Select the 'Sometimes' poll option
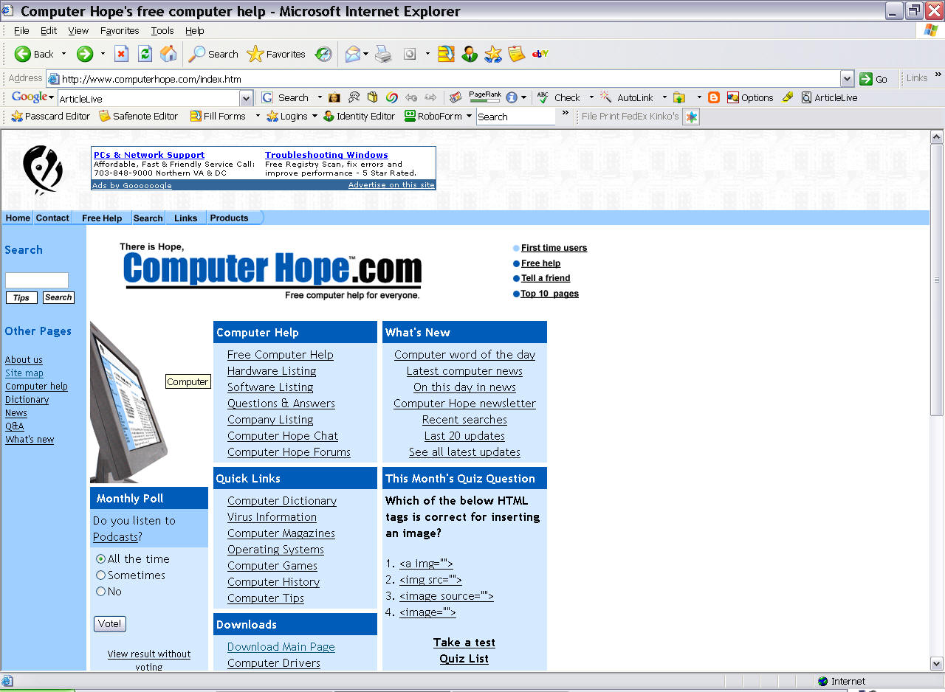Screen dimensions: 945x692 pos(101,575)
